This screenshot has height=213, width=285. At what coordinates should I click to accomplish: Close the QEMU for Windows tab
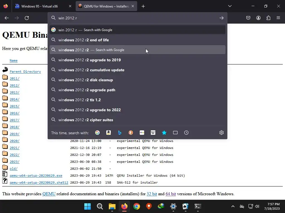tap(133, 6)
